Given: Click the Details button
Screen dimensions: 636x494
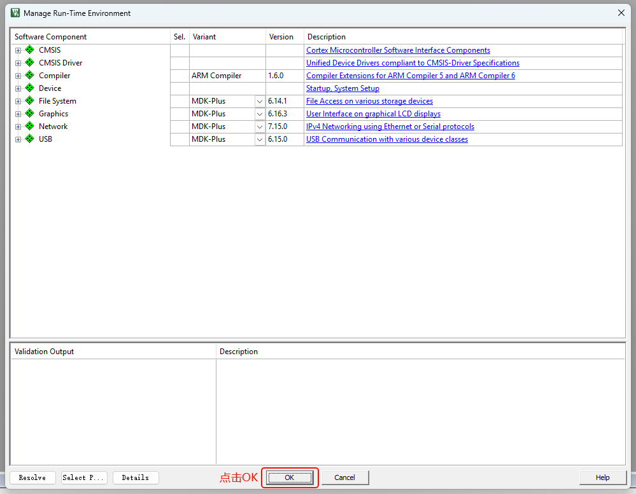Looking at the screenshot, I should coord(136,477).
